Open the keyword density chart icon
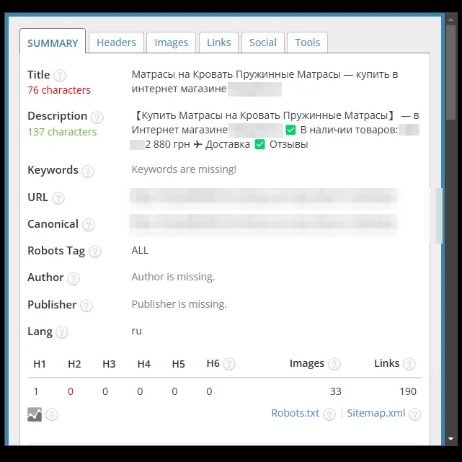Viewport: 462px width, 462px height. pyautogui.click(x=35, y=414)
